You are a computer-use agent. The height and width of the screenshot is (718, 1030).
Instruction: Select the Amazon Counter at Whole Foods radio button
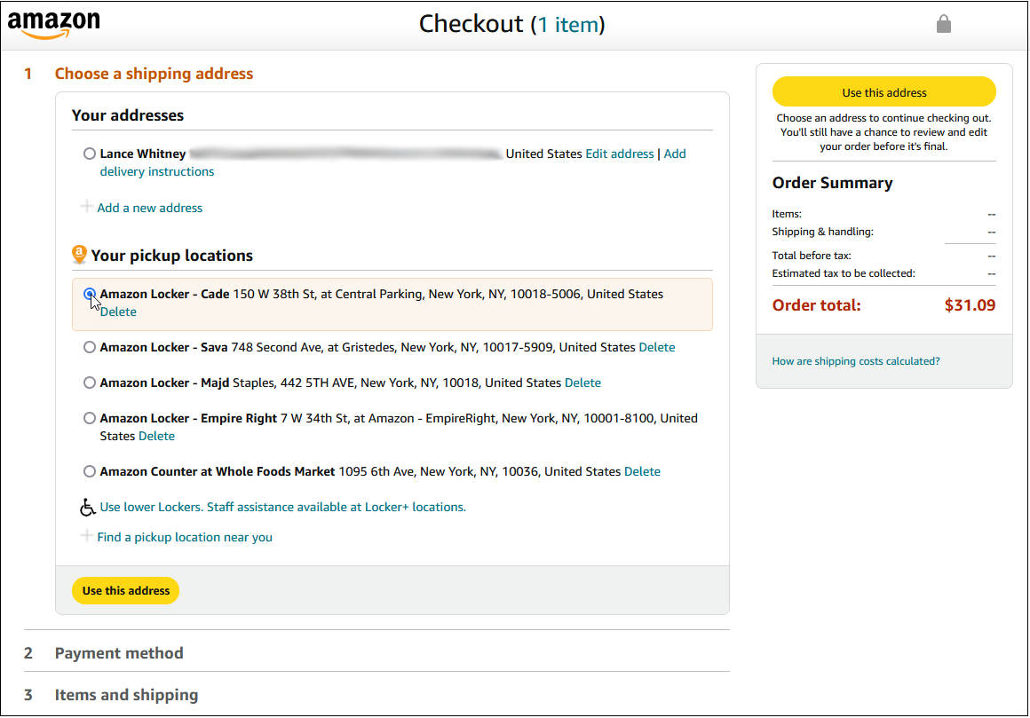(90, 471)
